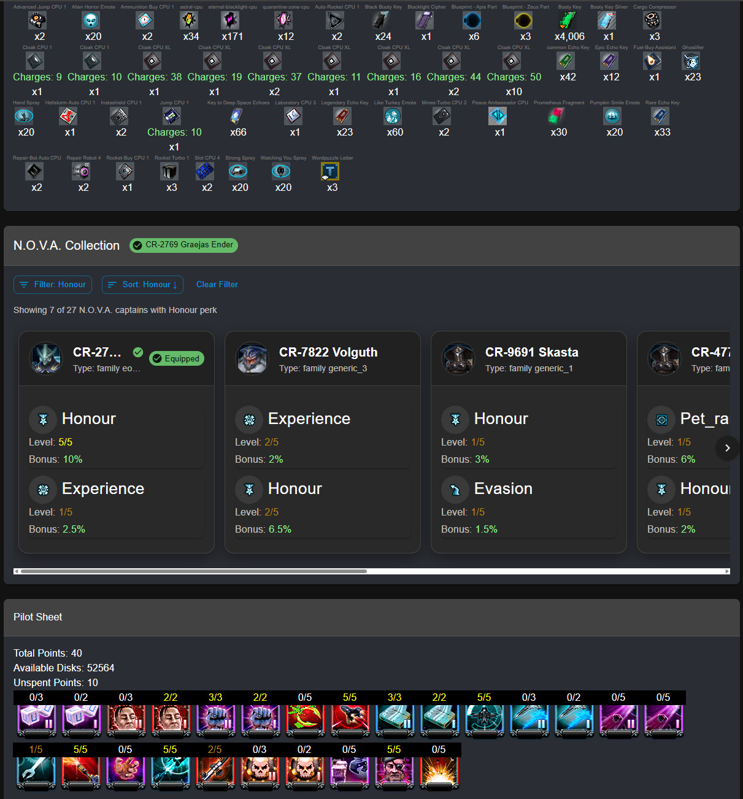
Task: Click the Key to Deep Space Echoes icon
Action: (x=236, y=117)
